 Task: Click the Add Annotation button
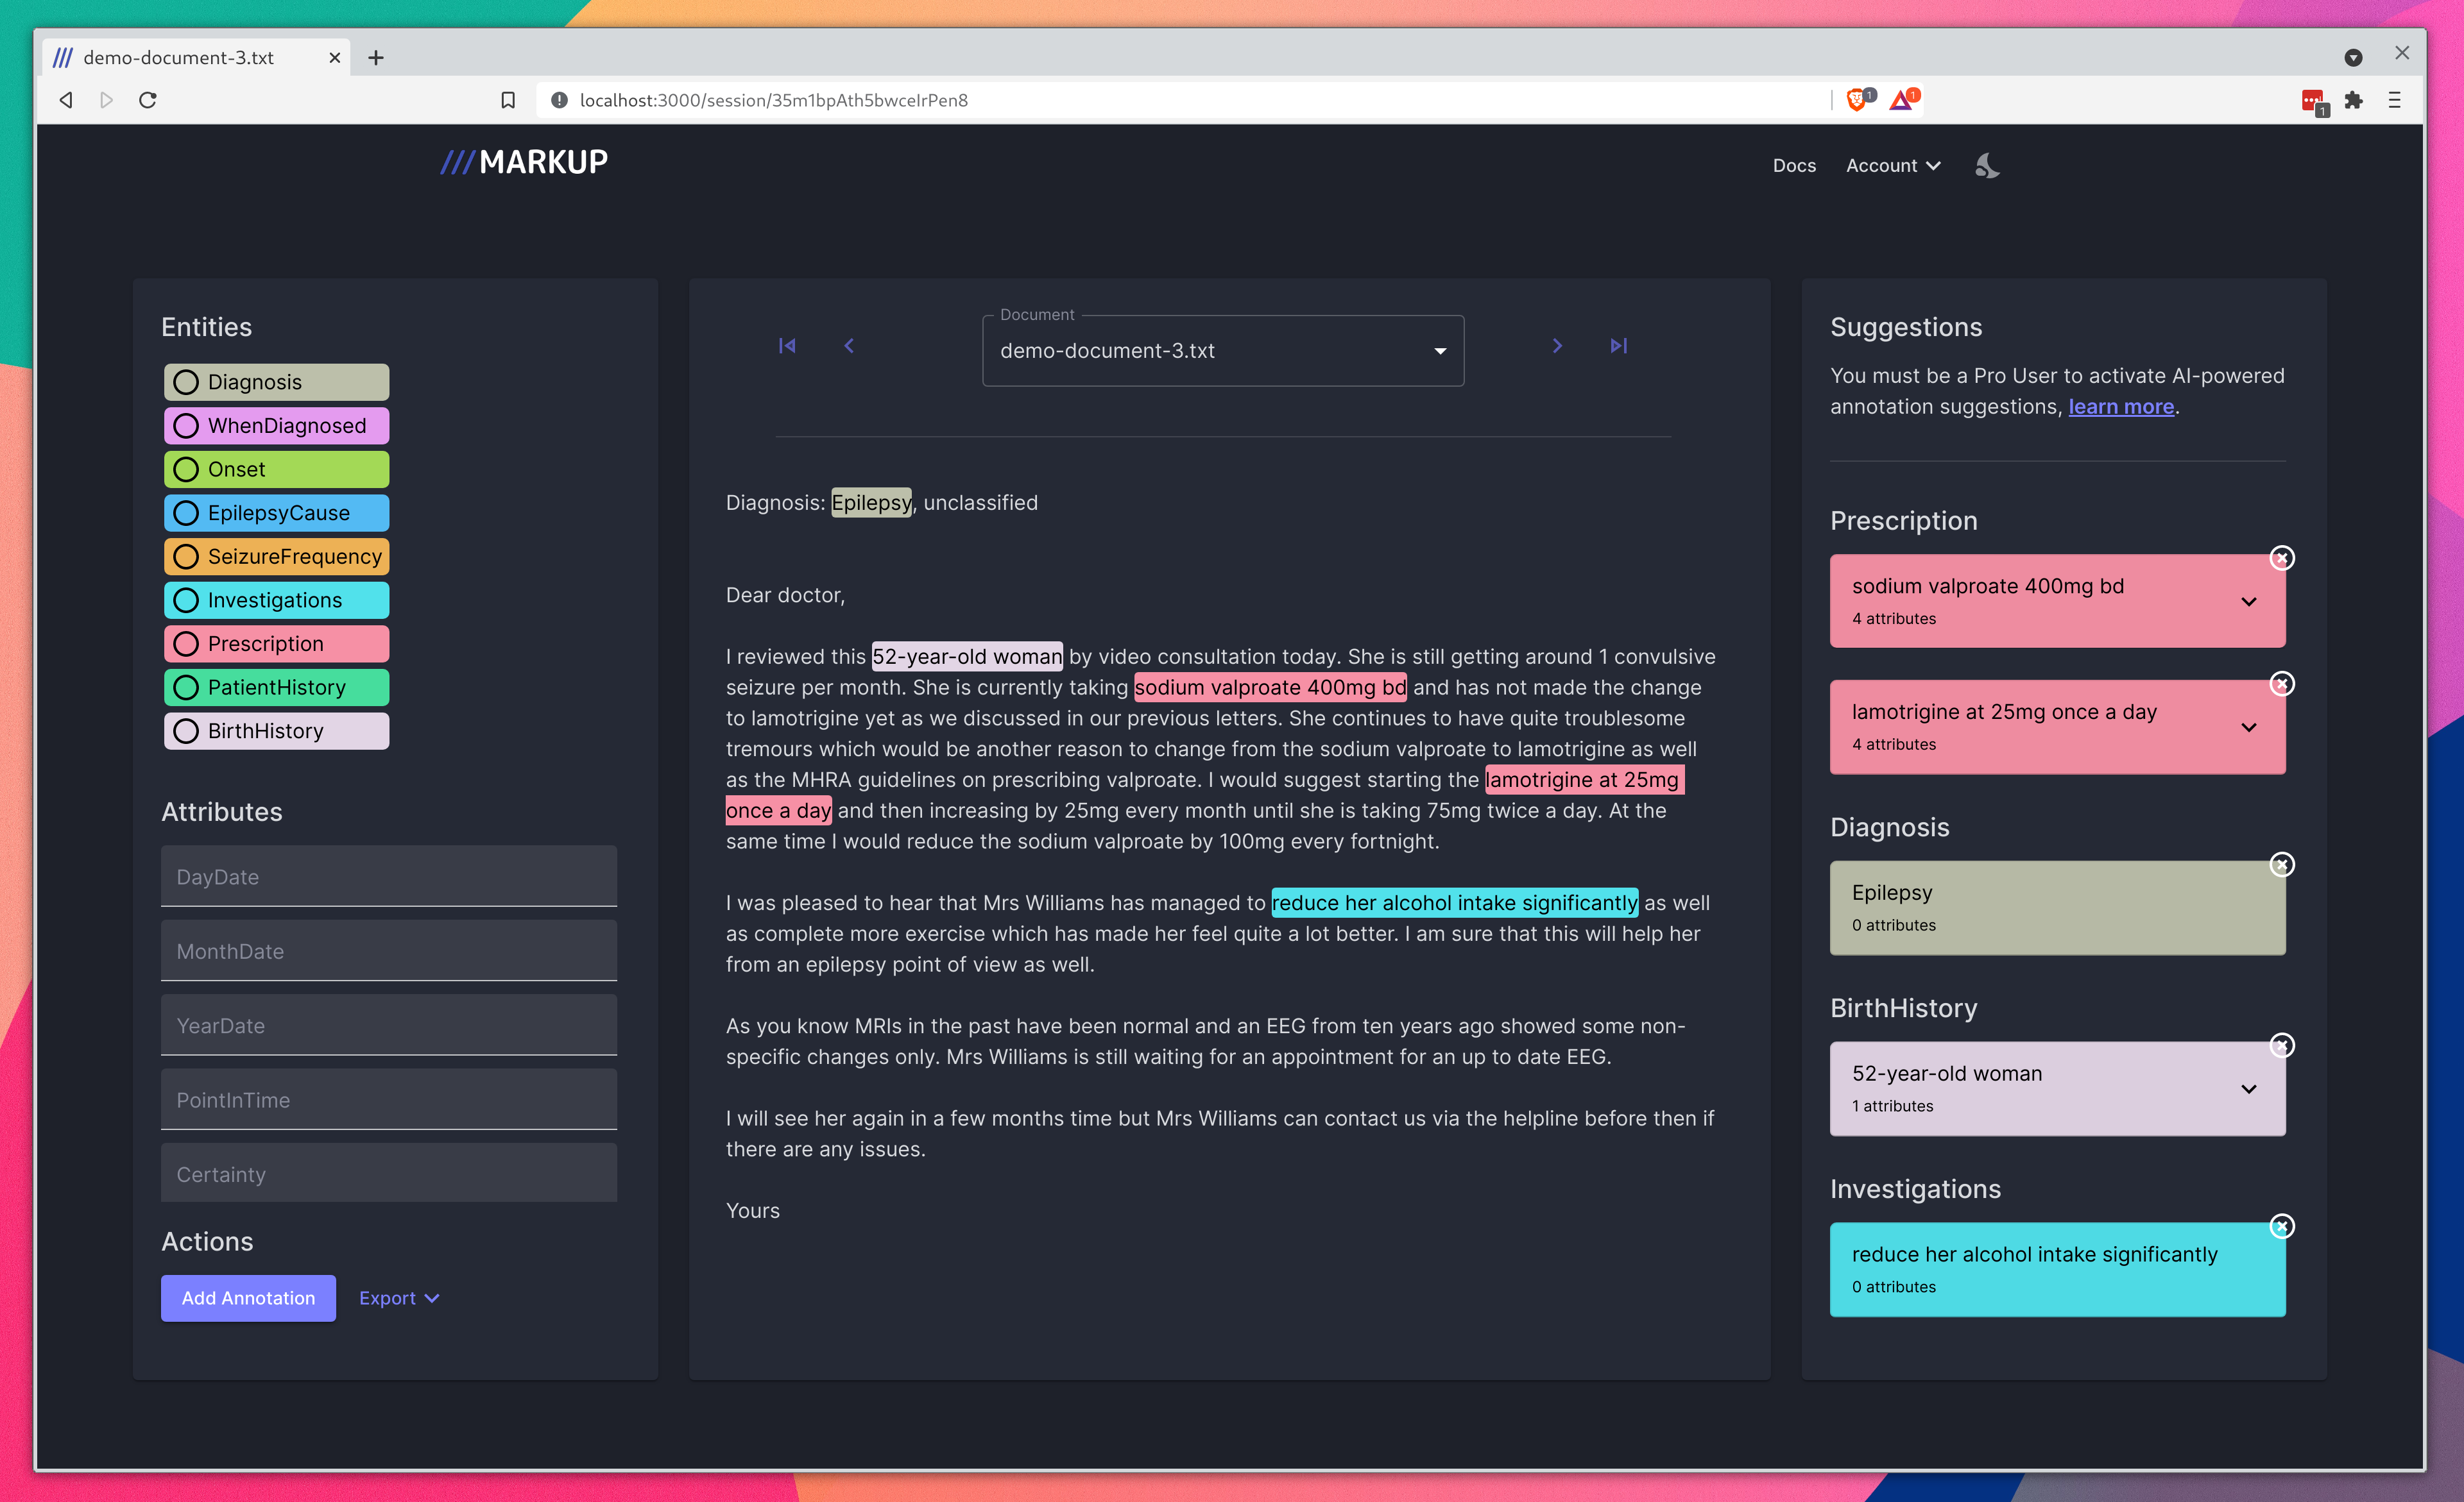point(248,1298)
